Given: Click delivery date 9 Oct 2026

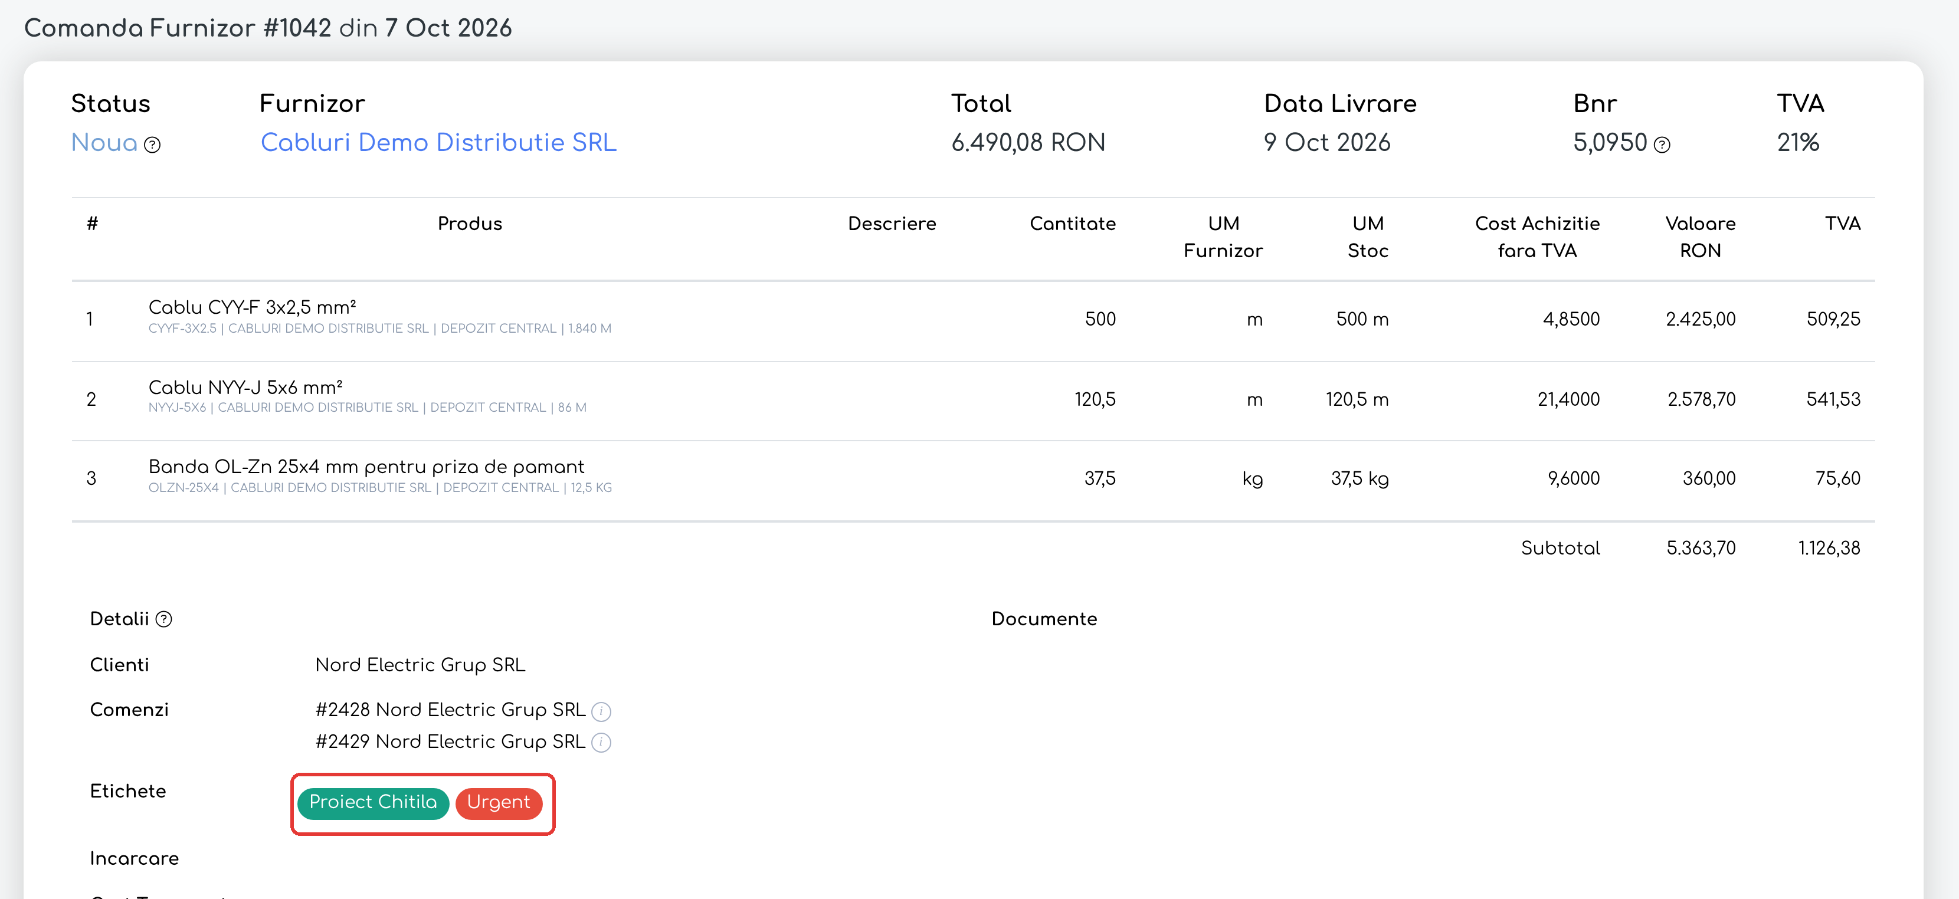Looking at the screenshot, I should pos(1326,142).
